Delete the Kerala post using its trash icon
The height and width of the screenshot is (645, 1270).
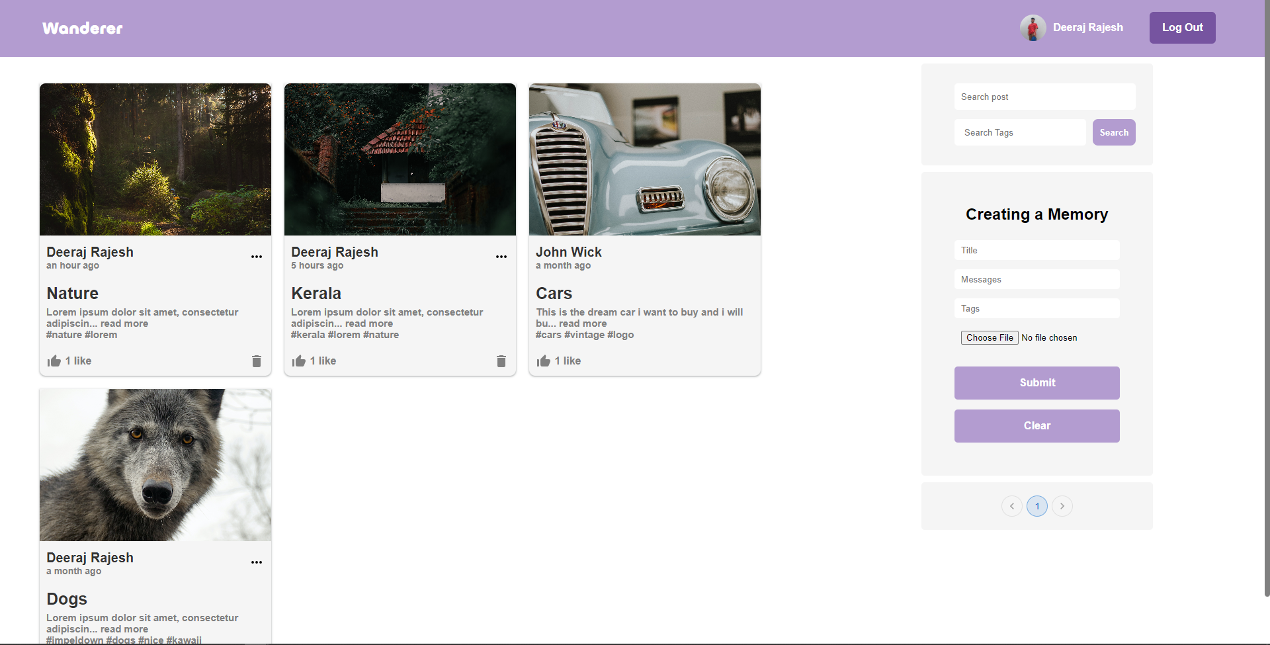[501, 361]
